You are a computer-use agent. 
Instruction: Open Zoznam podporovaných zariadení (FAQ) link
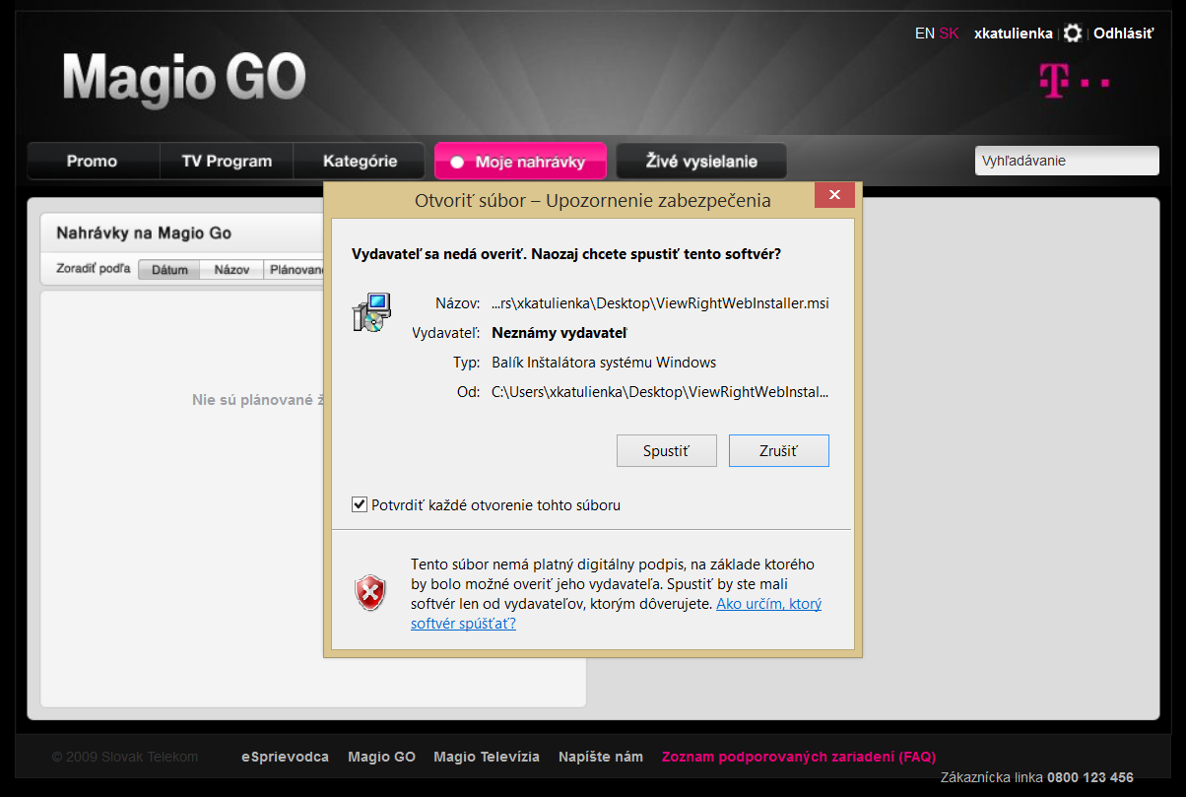(799, 757)
